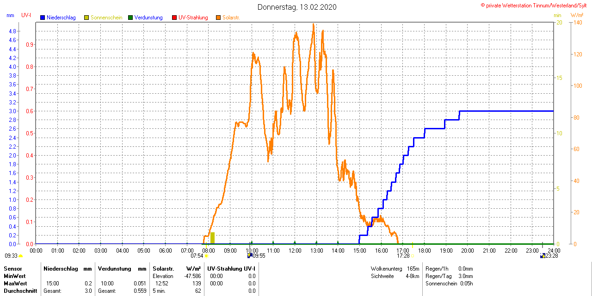
Task: Click the yellow sun icon beside 09:33
Action: click(21, 255)
